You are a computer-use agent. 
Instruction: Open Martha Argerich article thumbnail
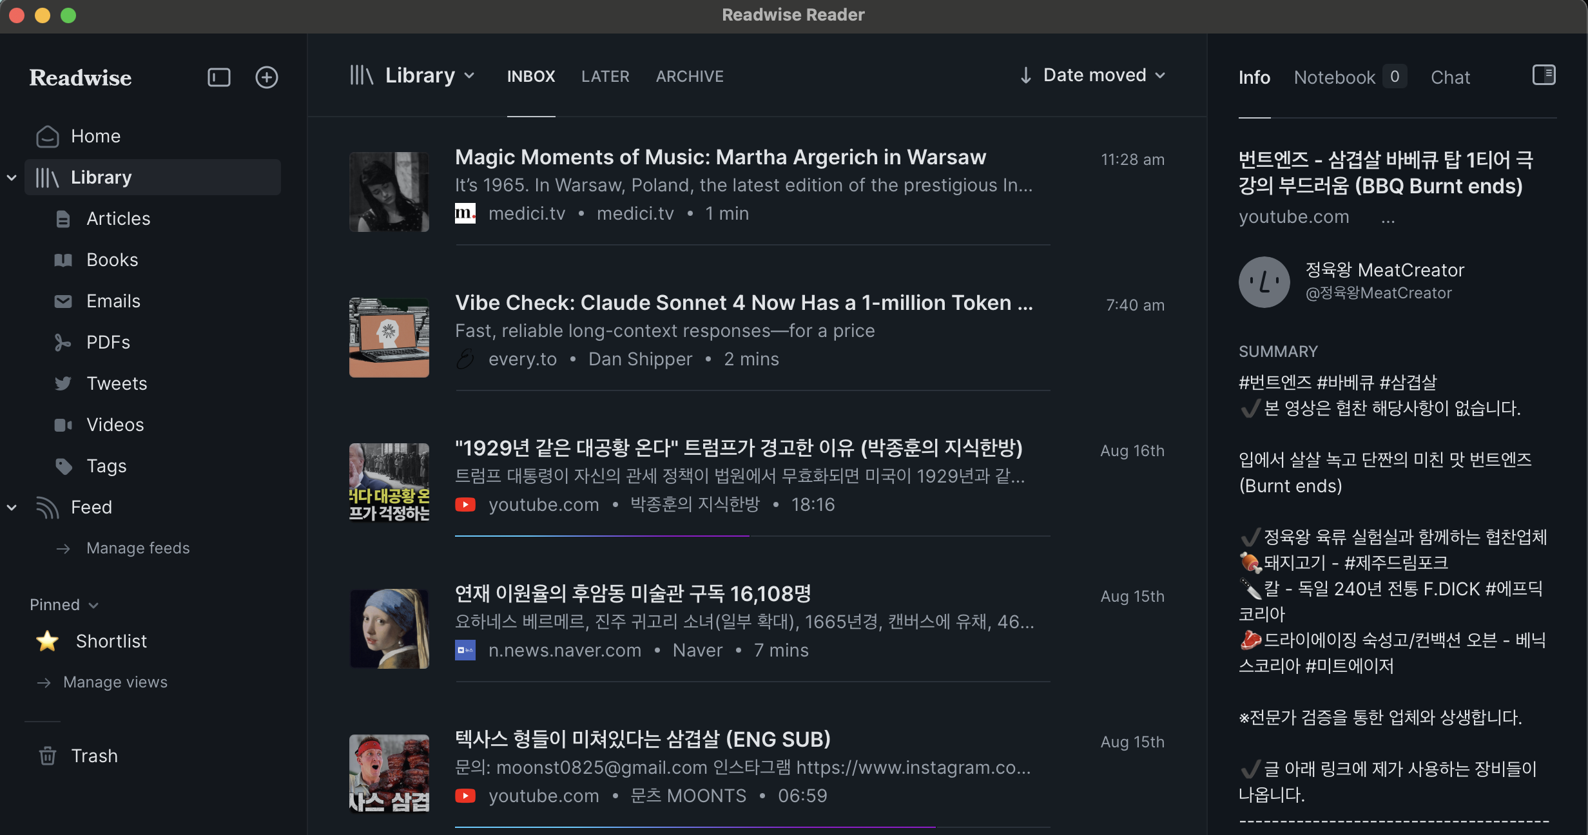(389, 191)
